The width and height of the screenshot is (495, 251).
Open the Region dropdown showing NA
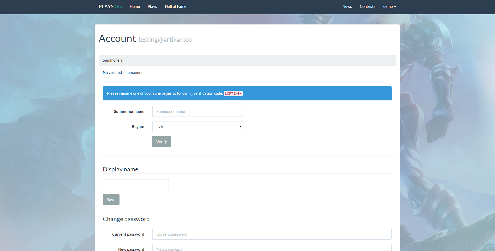click(x=198, y=126)
